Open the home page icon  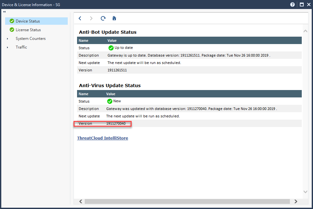click(114, 18)
